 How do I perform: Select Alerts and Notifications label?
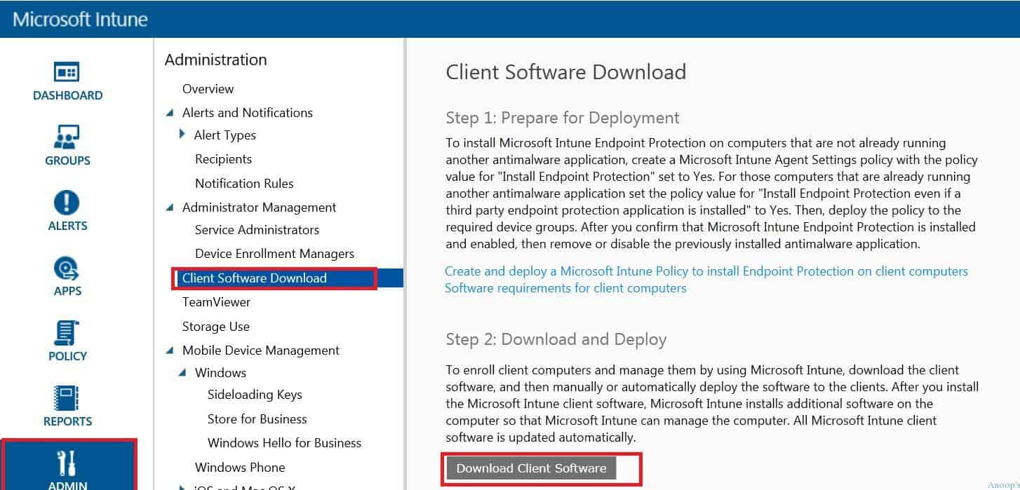tap(247, 113)
